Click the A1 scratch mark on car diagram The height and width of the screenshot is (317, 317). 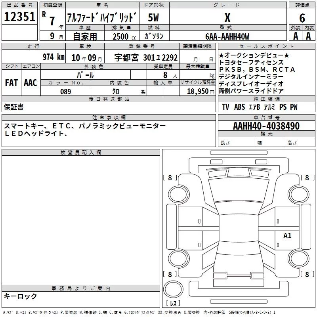tap(287, 236)
